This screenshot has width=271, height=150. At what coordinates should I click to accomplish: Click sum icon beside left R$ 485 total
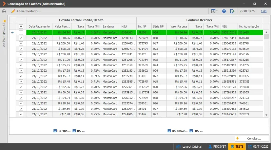(55, 131)
